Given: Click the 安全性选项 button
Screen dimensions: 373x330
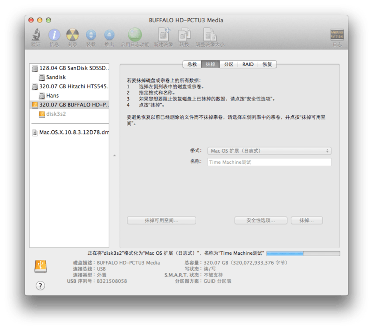Looking at the screenshot, I should click(261, 220).
